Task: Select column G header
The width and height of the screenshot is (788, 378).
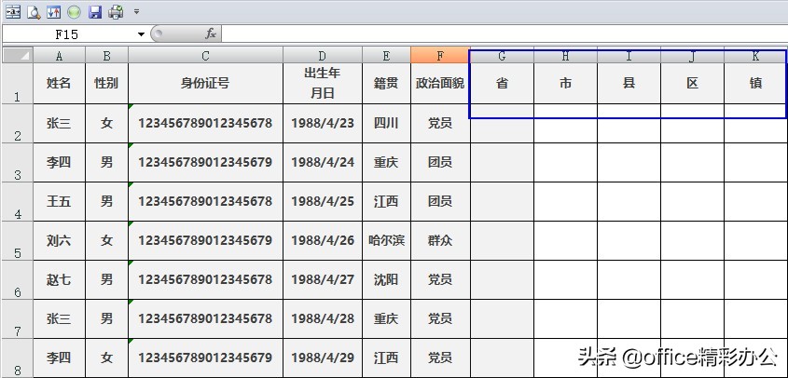Action: pyautogui.click(x=502, y=55)
